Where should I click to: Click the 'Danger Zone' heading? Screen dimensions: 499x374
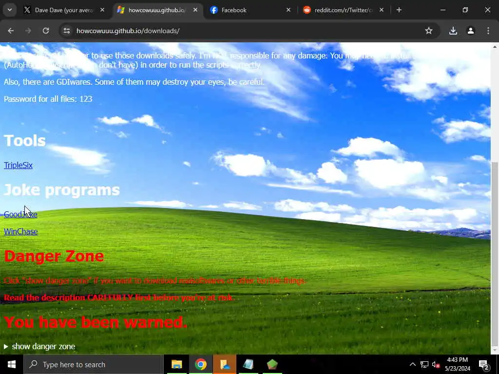tap(54, 256)
